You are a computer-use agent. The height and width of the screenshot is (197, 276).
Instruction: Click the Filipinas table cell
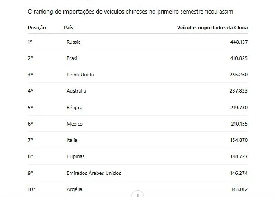75,156
